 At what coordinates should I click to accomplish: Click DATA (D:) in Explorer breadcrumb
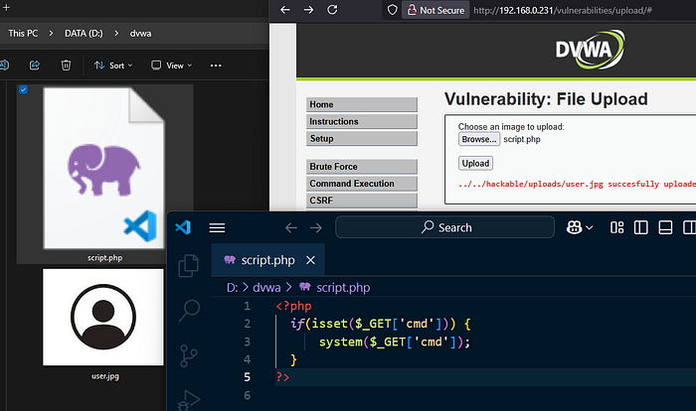[84, 33]
